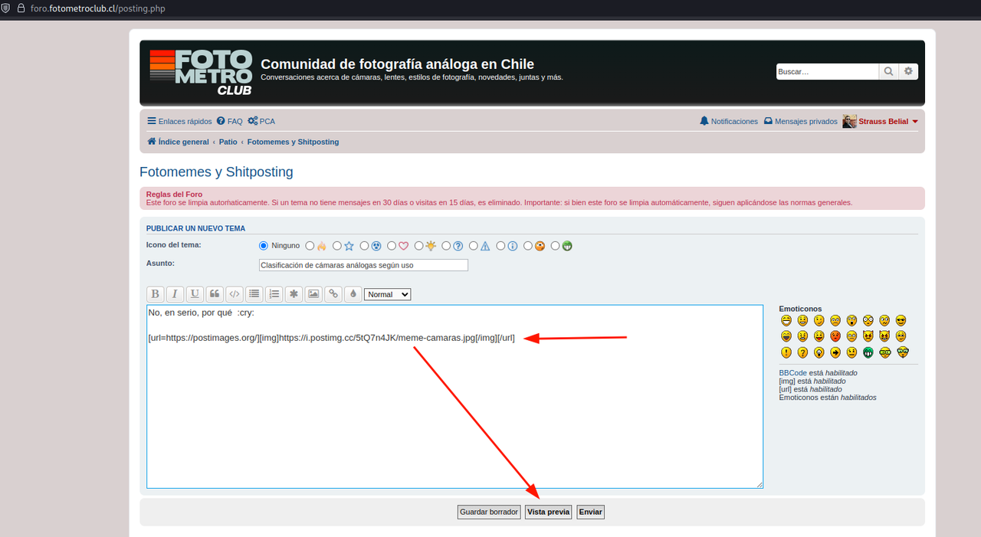Insert an unordered bullet list
Viewport: 981px width, 537px height.
(254, 294)
